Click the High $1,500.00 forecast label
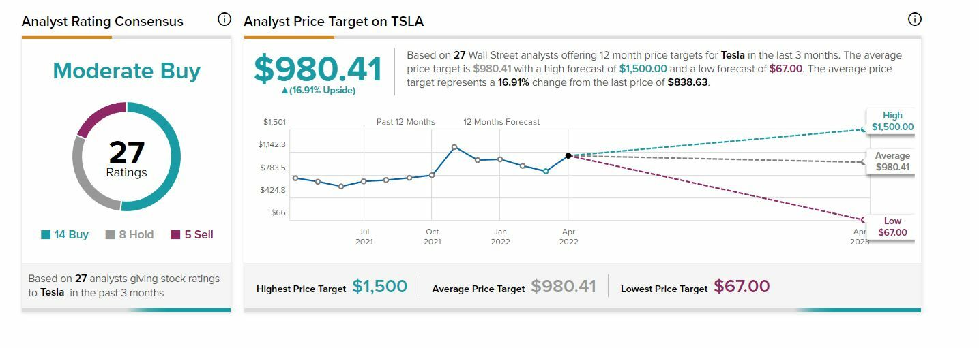 point(892,121)
